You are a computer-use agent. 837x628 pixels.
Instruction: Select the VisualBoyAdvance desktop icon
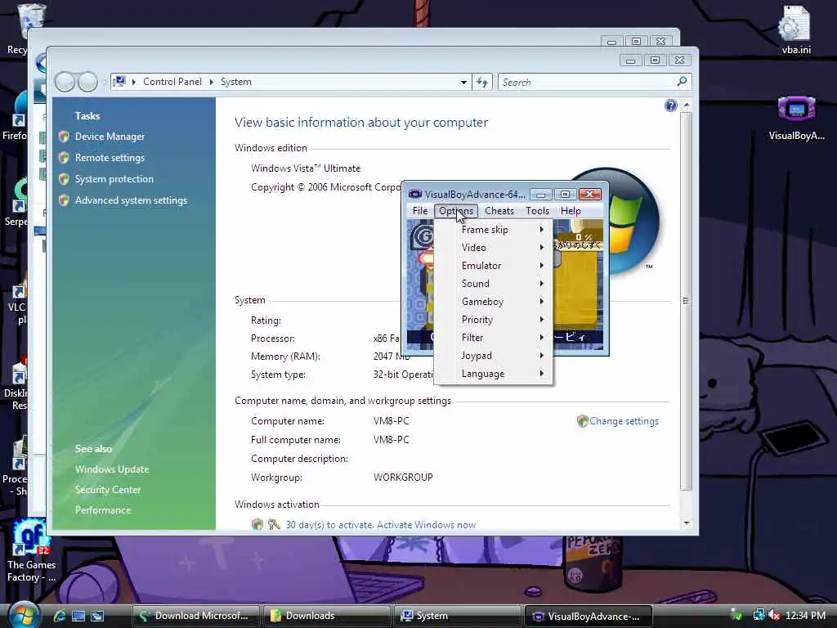(796, 118)
